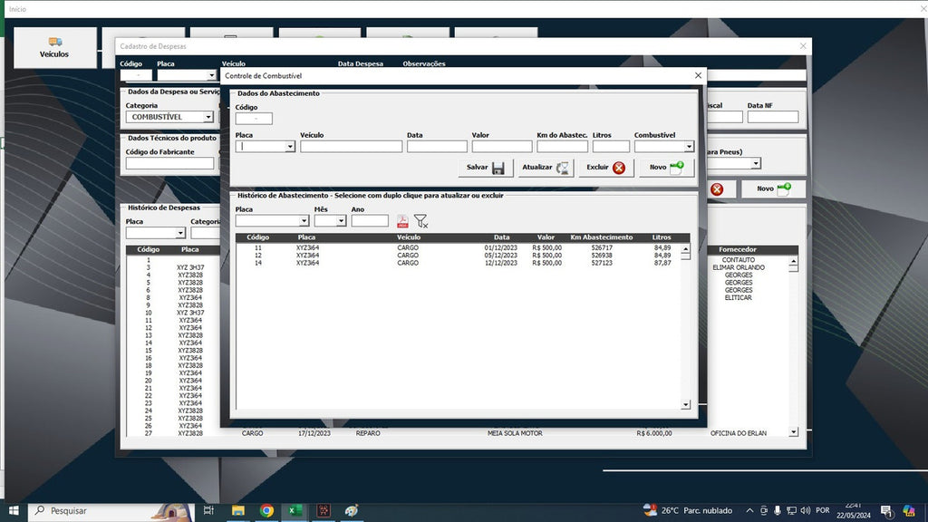Open Placa dropdown in Dados do Abastecimento
Image resolution: width=928 pixels, height=522 pixels.
(x=290, y=146)
